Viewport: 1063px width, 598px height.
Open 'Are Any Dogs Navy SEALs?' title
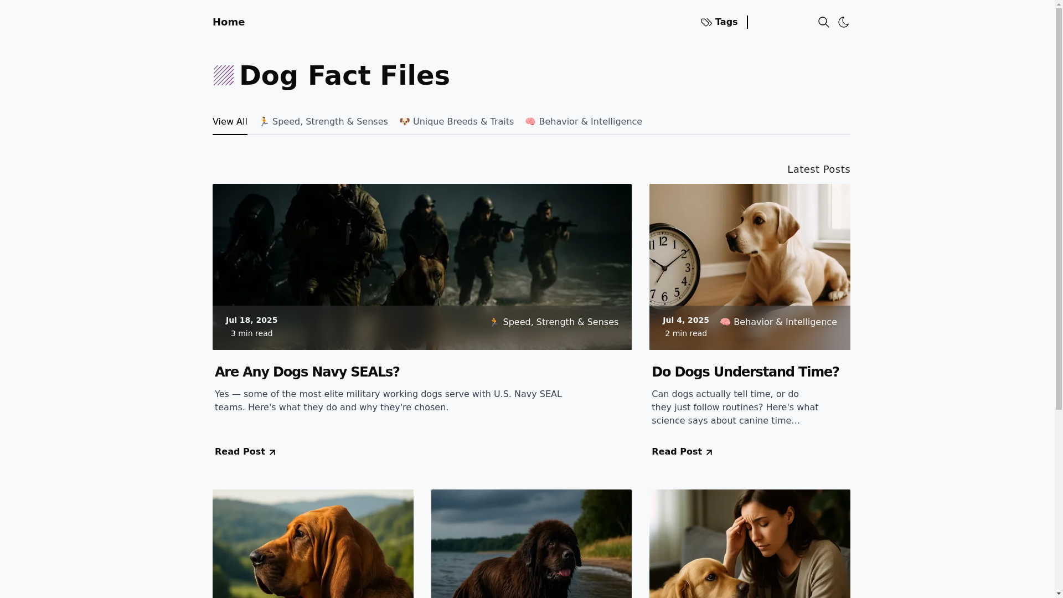click(x=307, y=372)
